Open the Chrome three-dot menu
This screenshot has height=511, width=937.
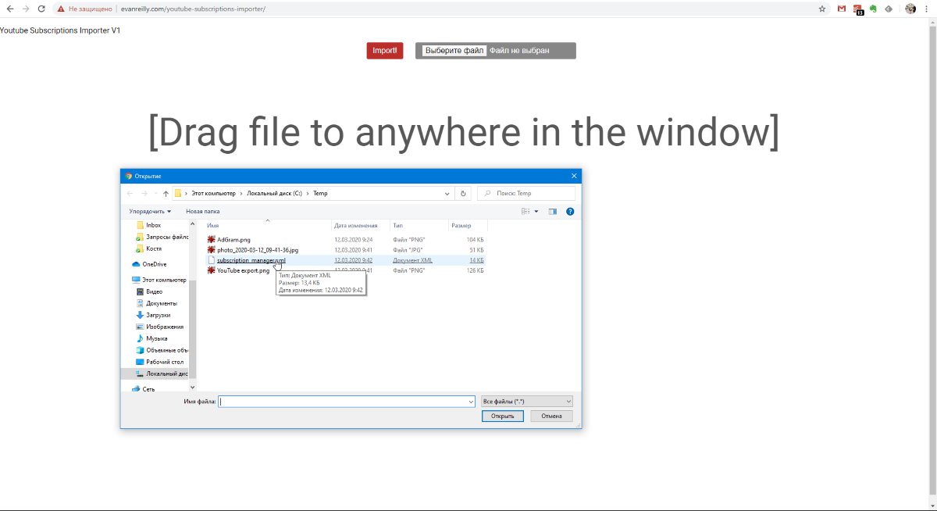point(926,9)
